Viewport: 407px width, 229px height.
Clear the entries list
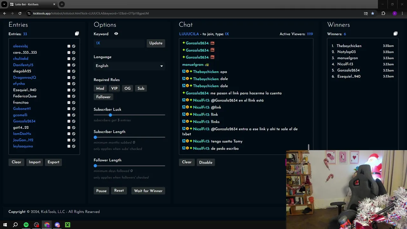pyautogui.click(x=17, y=162)
